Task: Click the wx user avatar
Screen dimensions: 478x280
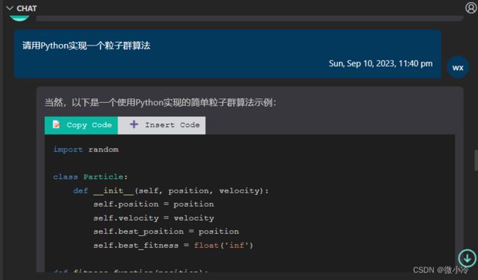Action: pos(457,68)
